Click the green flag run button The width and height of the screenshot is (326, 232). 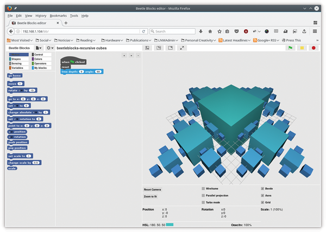click(x=290, y=48)
